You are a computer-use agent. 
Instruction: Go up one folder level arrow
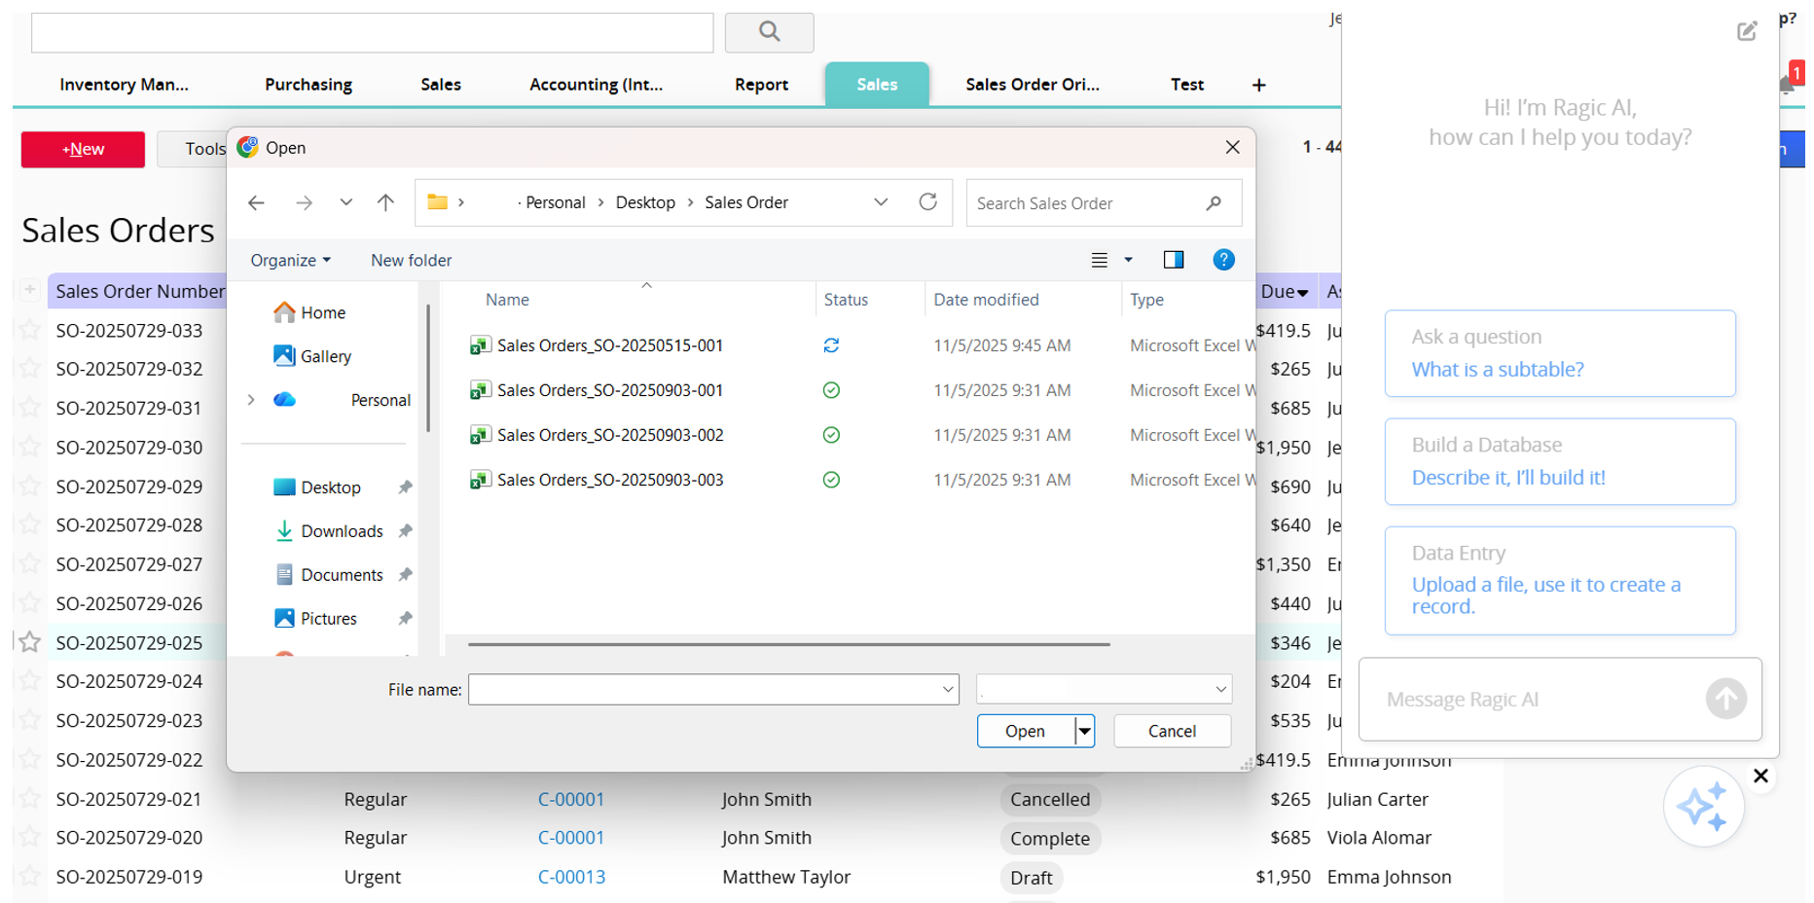click(x=385, y=202)
